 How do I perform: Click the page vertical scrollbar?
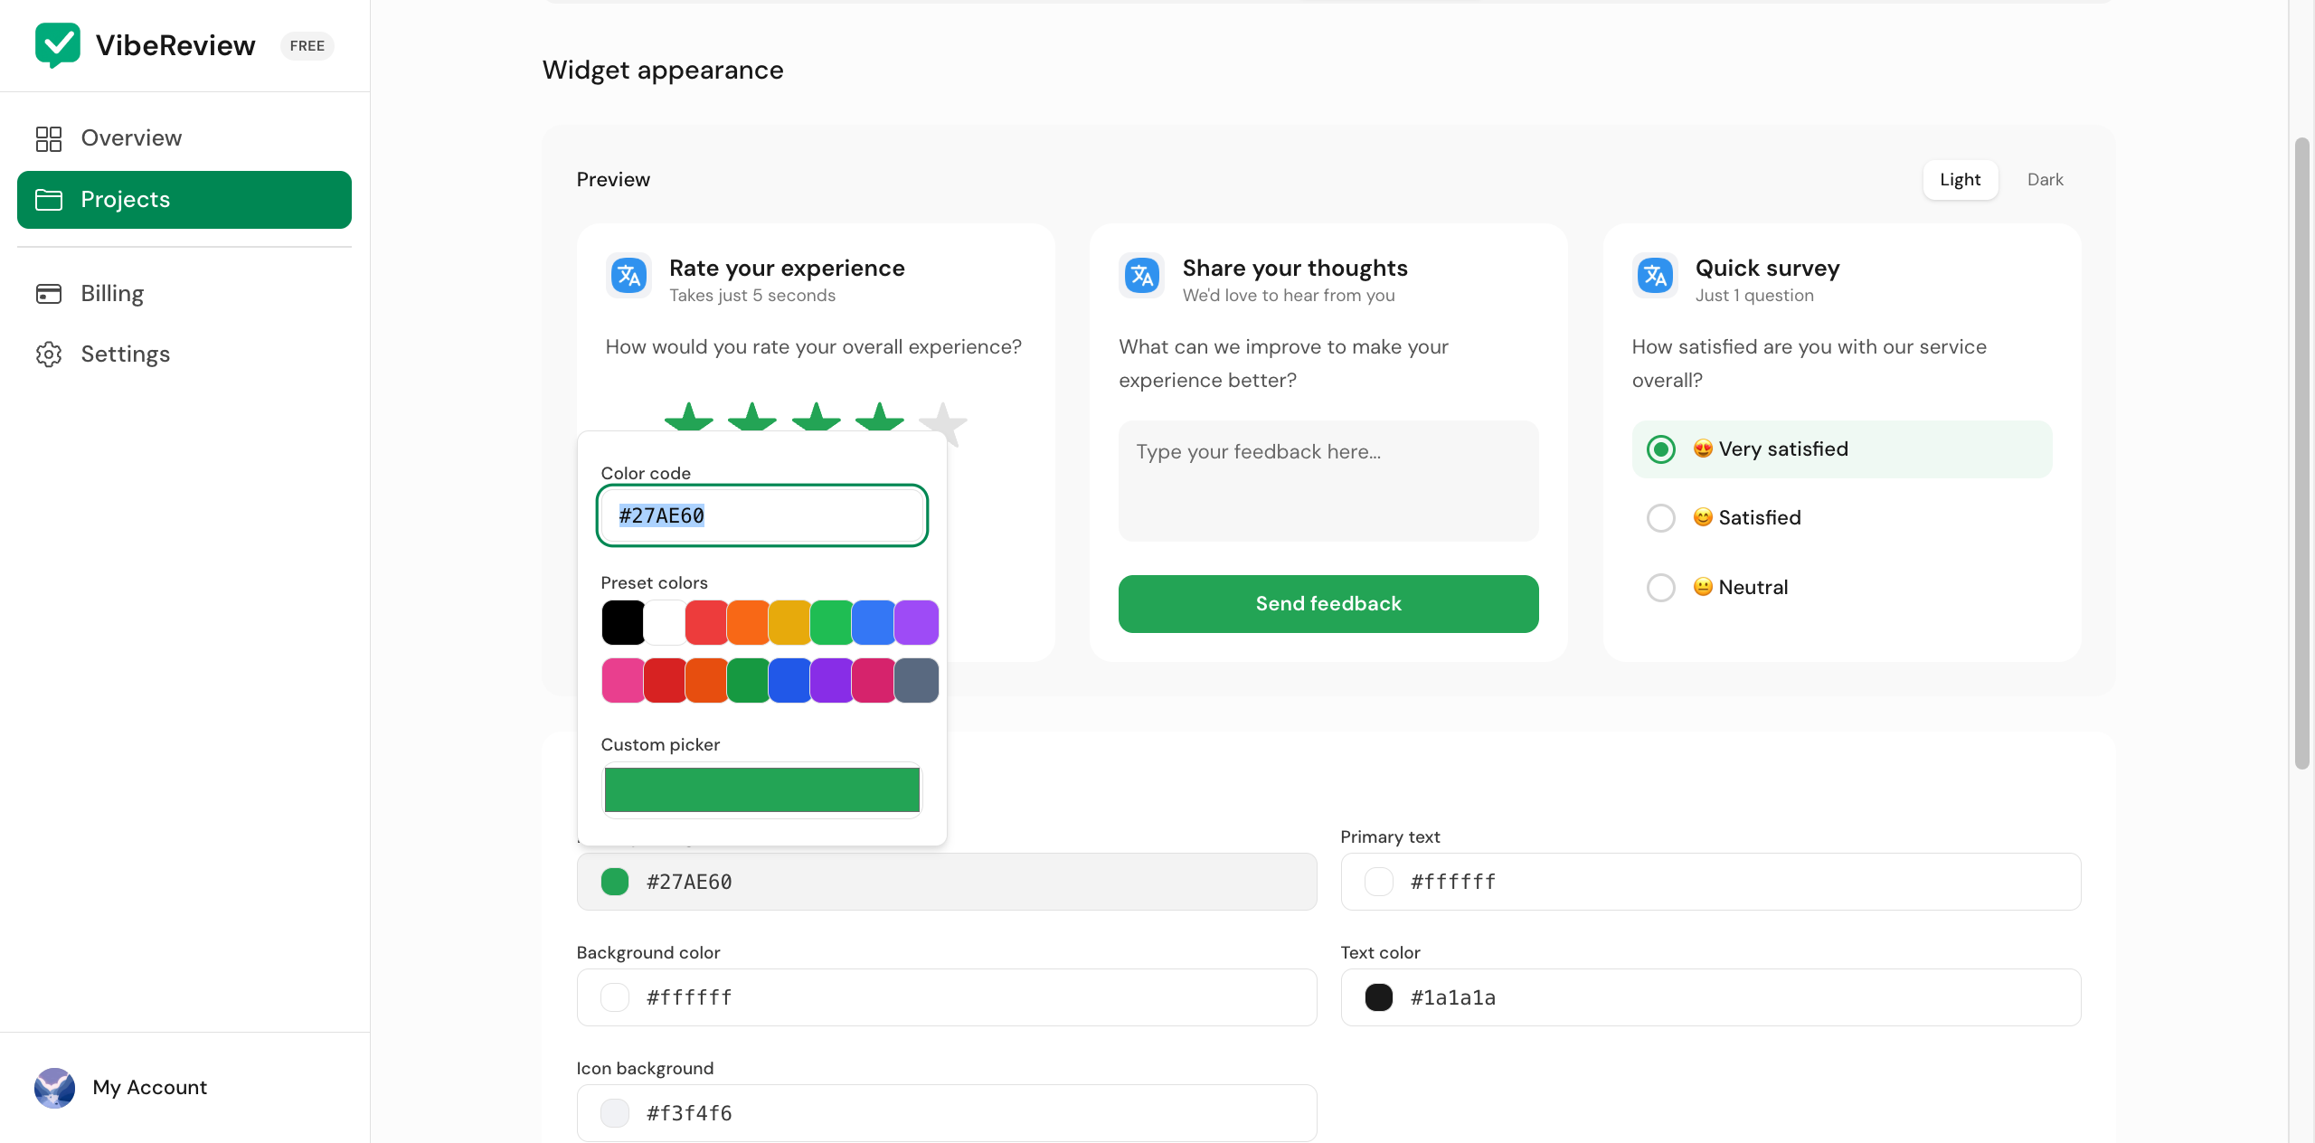coord(2302,452)
